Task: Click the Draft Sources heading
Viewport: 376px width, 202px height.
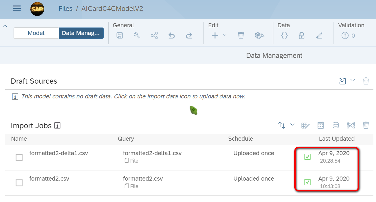Action: tap(34, 81)
